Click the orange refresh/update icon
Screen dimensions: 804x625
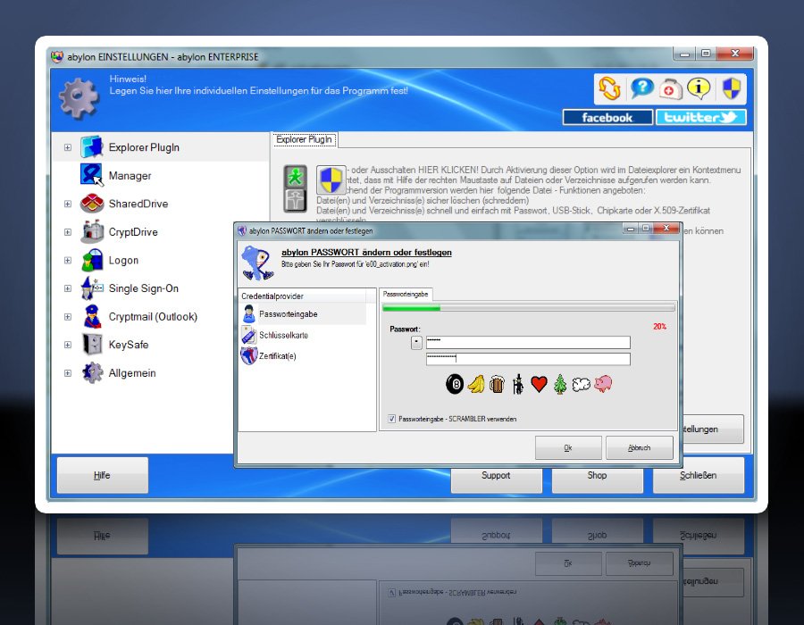click(609, 88)
